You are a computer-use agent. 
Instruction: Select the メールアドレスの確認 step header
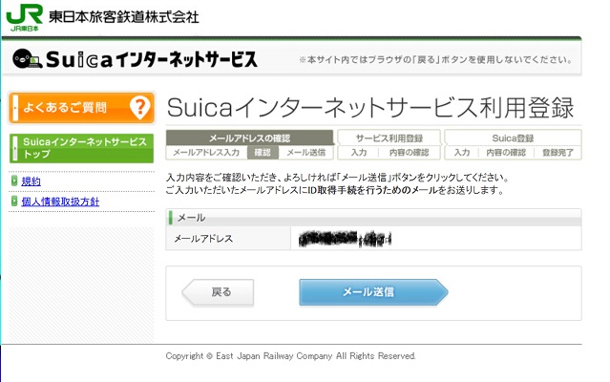[x=249, y=138]
